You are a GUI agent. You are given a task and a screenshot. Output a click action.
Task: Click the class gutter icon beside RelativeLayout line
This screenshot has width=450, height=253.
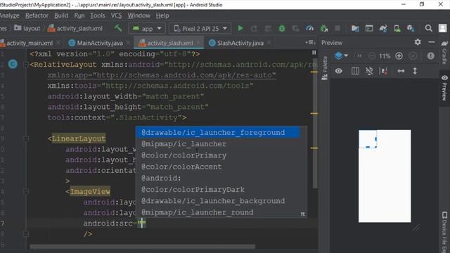coord(13,64)
